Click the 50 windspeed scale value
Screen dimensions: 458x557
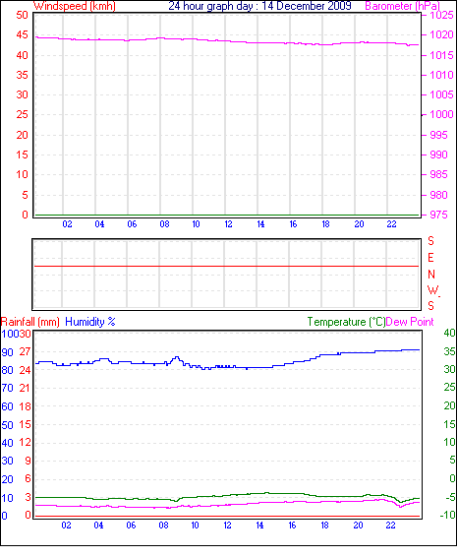(22, 15)
